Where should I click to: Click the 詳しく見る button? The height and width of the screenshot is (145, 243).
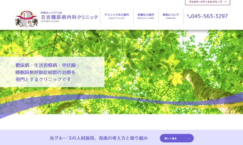click(177, 138)
